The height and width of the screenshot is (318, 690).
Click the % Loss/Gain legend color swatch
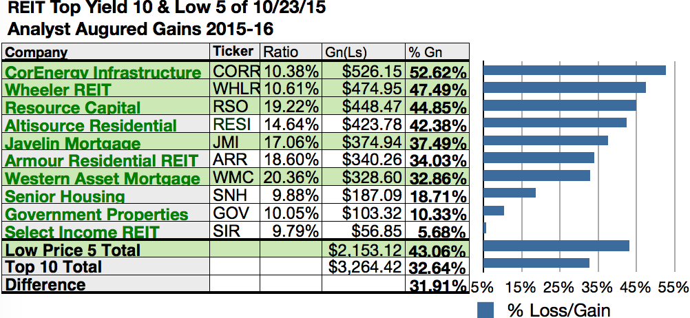click(x=485, y=310)
